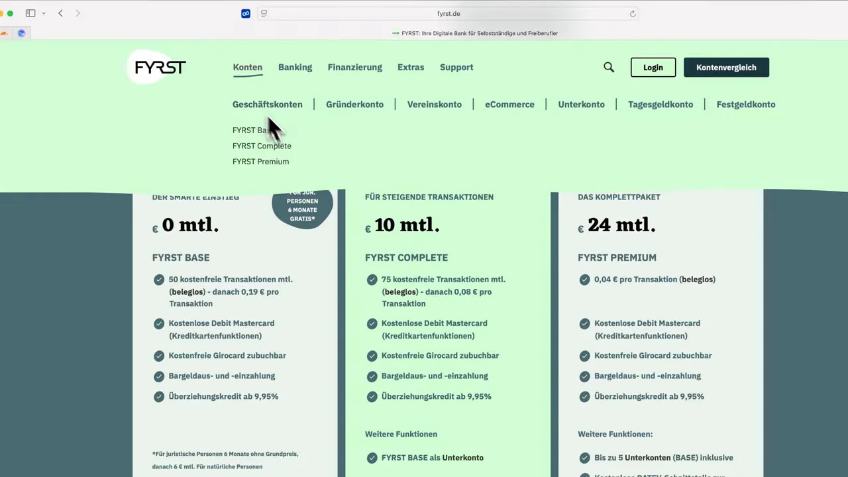
Task: Open the Banking menu
Action: (295, 67)
